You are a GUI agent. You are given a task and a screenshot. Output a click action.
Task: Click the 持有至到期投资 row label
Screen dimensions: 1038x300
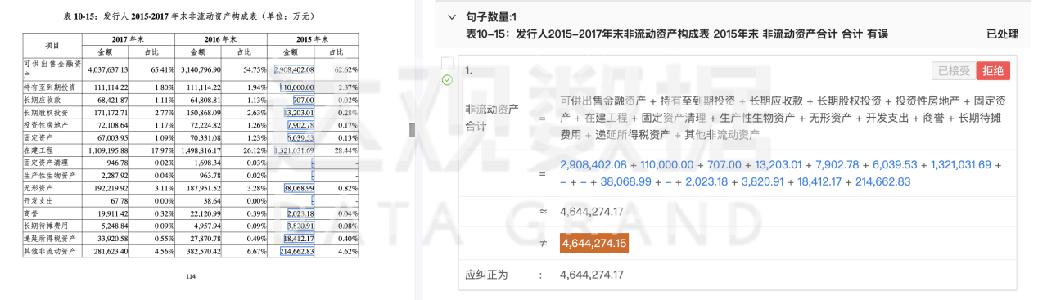click(50, 87)
